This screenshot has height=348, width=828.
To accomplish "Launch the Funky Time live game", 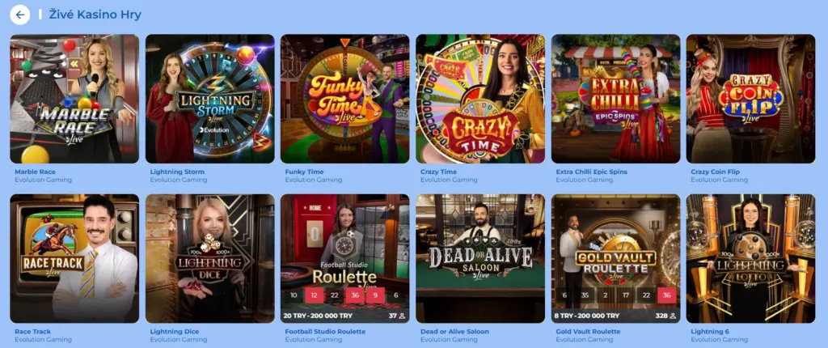I will [x=344, y=99].
